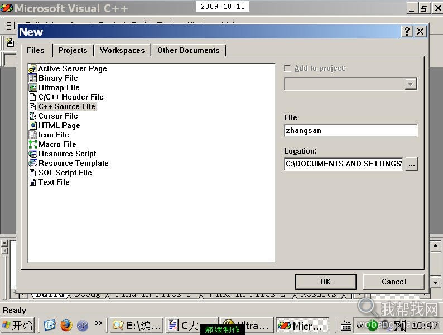Click the help question mark in New dialog
This screenshot has height=335, width=443.
point(407,31)
